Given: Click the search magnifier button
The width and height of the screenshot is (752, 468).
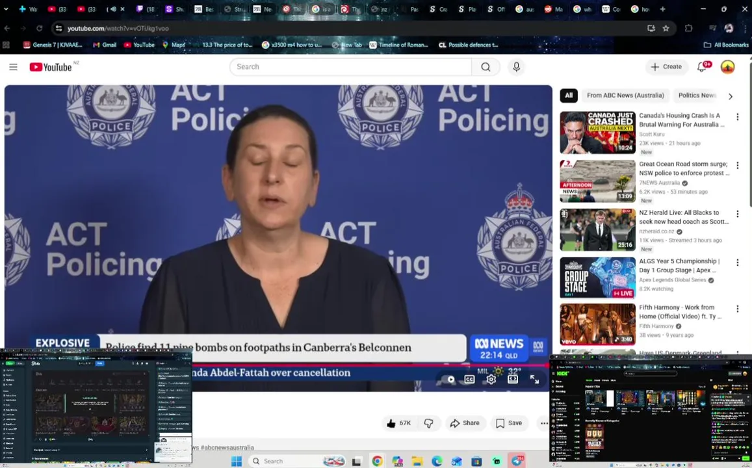Looking at the screenshot, I should click(x=486, y=67).
